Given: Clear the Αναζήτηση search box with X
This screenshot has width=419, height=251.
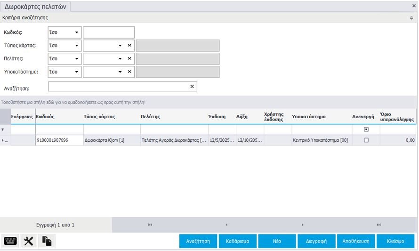Looking at the screenshot, I should (192, 87).
